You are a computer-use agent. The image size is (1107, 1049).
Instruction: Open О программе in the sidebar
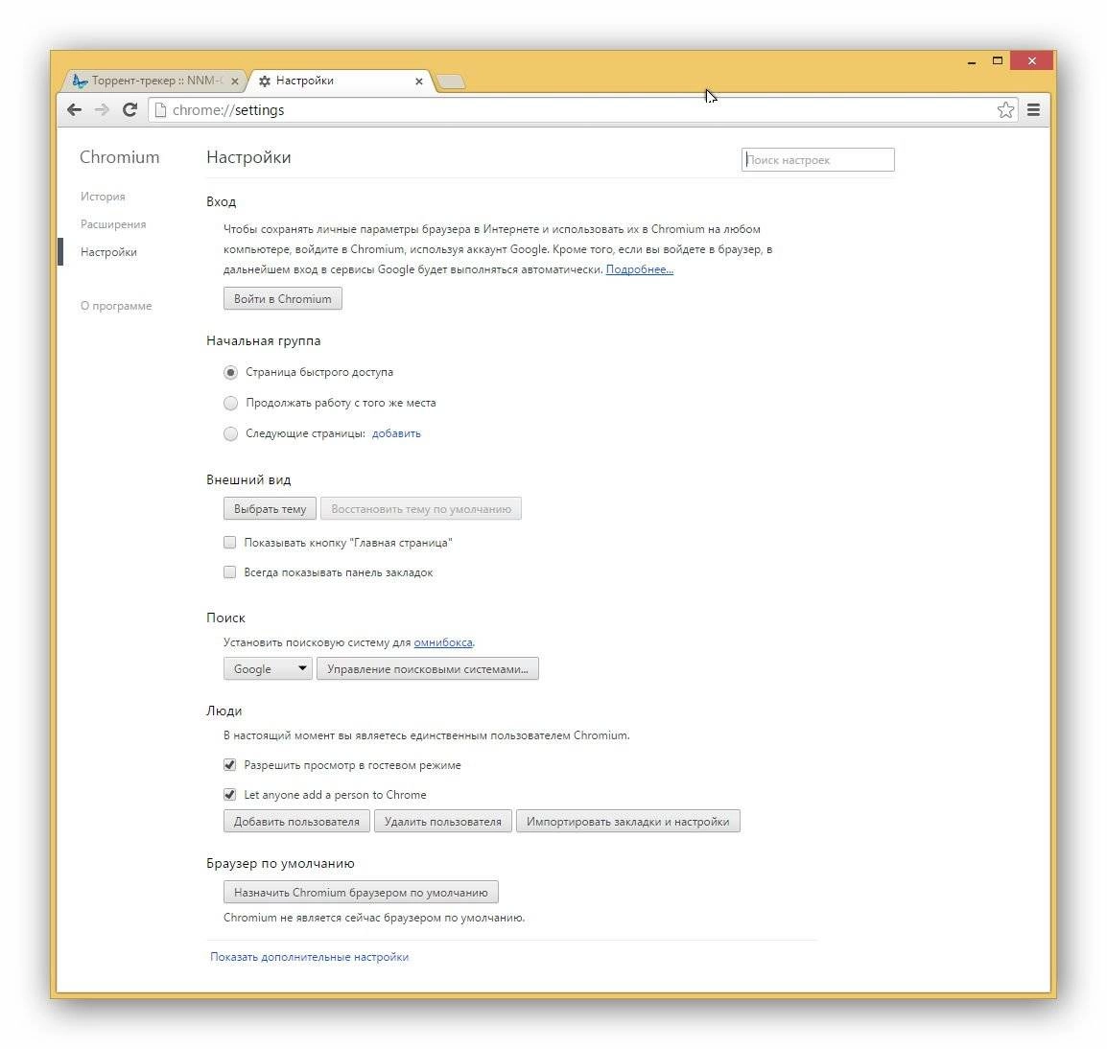116,306
